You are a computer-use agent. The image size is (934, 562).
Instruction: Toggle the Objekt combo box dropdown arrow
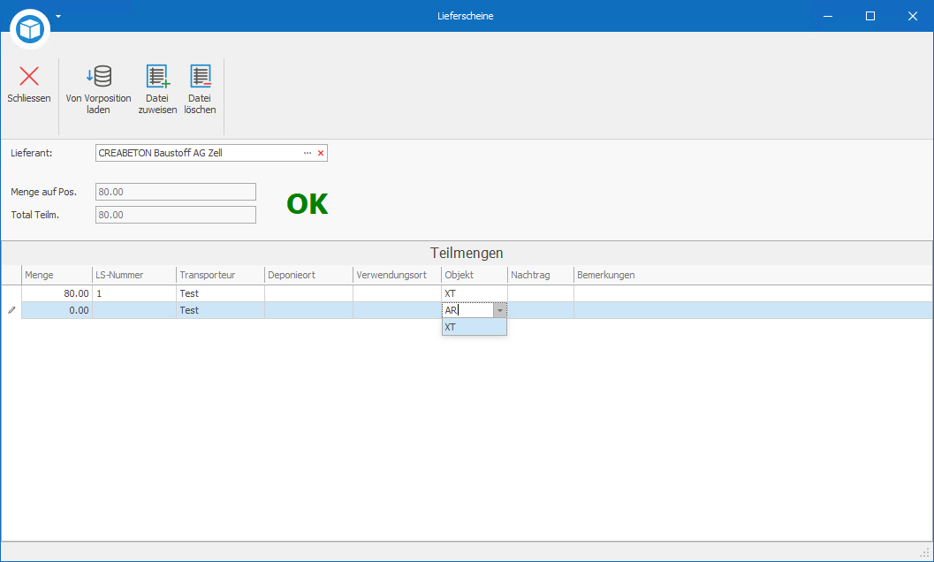coord(500,310)
